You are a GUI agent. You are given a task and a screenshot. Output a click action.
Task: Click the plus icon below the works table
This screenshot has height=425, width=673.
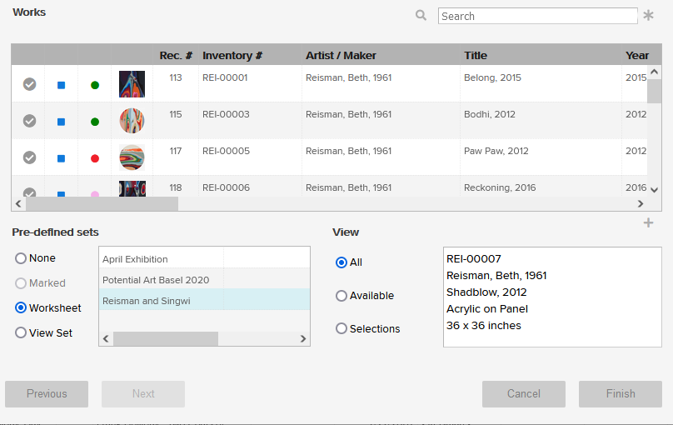click(648, 222)
